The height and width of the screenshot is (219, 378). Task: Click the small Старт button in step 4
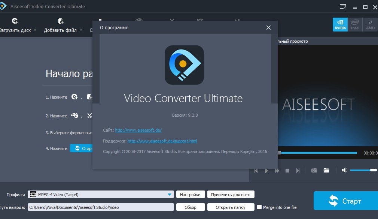(x=81, y=148)
